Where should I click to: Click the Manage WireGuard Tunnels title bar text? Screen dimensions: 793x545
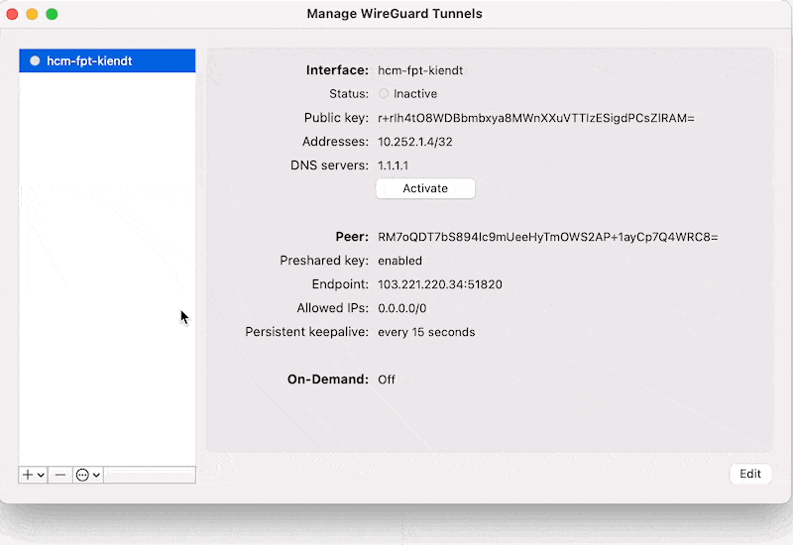395,14
